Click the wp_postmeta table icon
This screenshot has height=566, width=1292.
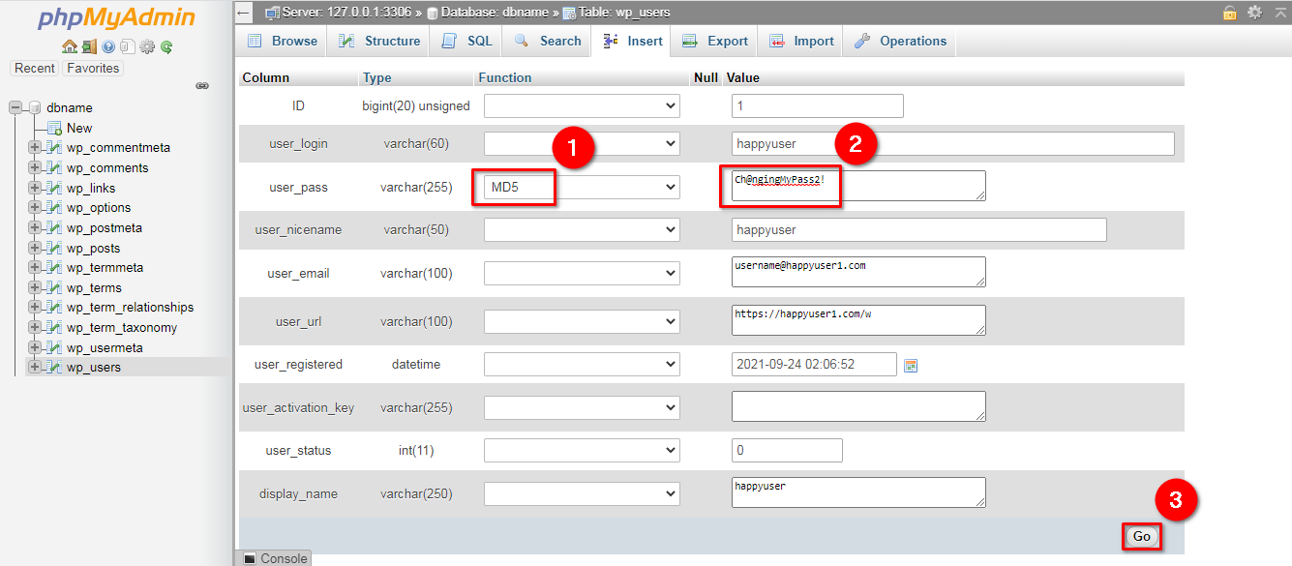tap(54, 227)
